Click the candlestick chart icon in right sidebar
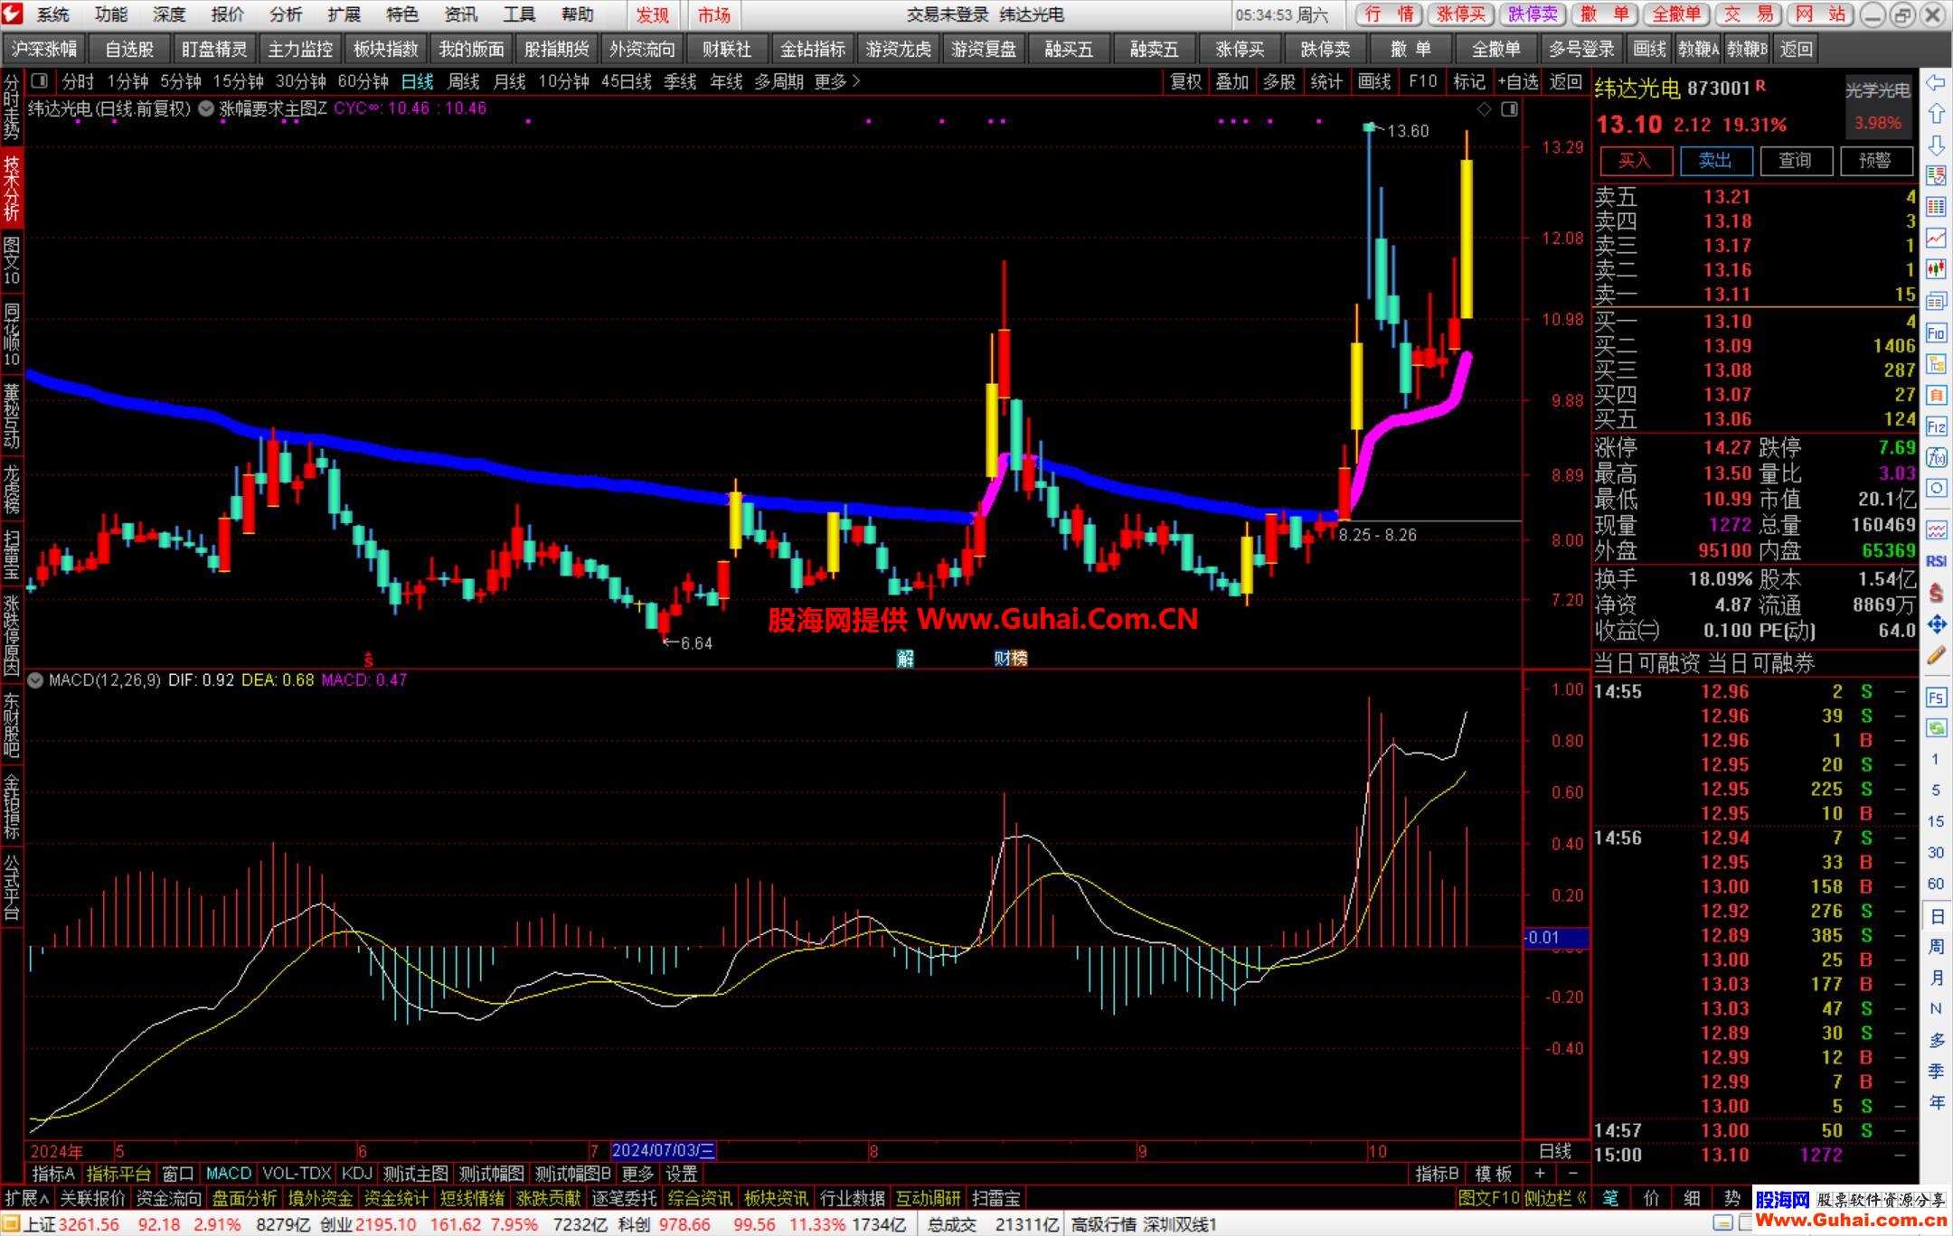The image size is (1953, 1236). [1936, 268]
